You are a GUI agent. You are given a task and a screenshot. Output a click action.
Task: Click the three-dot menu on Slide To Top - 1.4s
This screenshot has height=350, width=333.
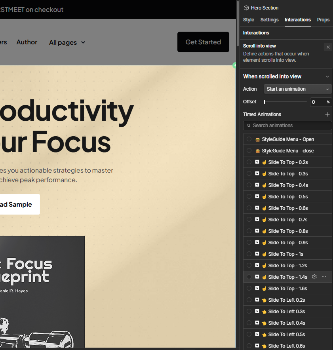pos(324,277)
